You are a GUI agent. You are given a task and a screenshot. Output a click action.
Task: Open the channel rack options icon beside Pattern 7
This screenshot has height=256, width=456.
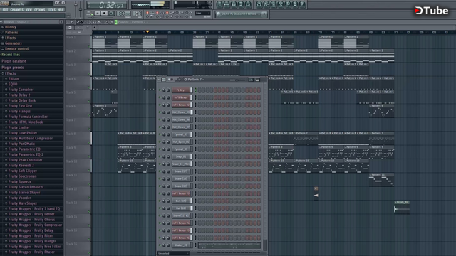tap(185, 79)
